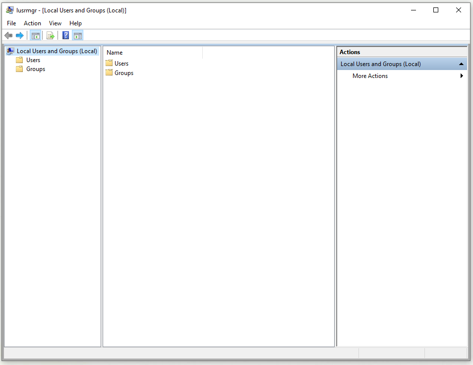Click the lusrmgr icon in the title bar
The image size is (473, 365).
click(x=9, y=10)
